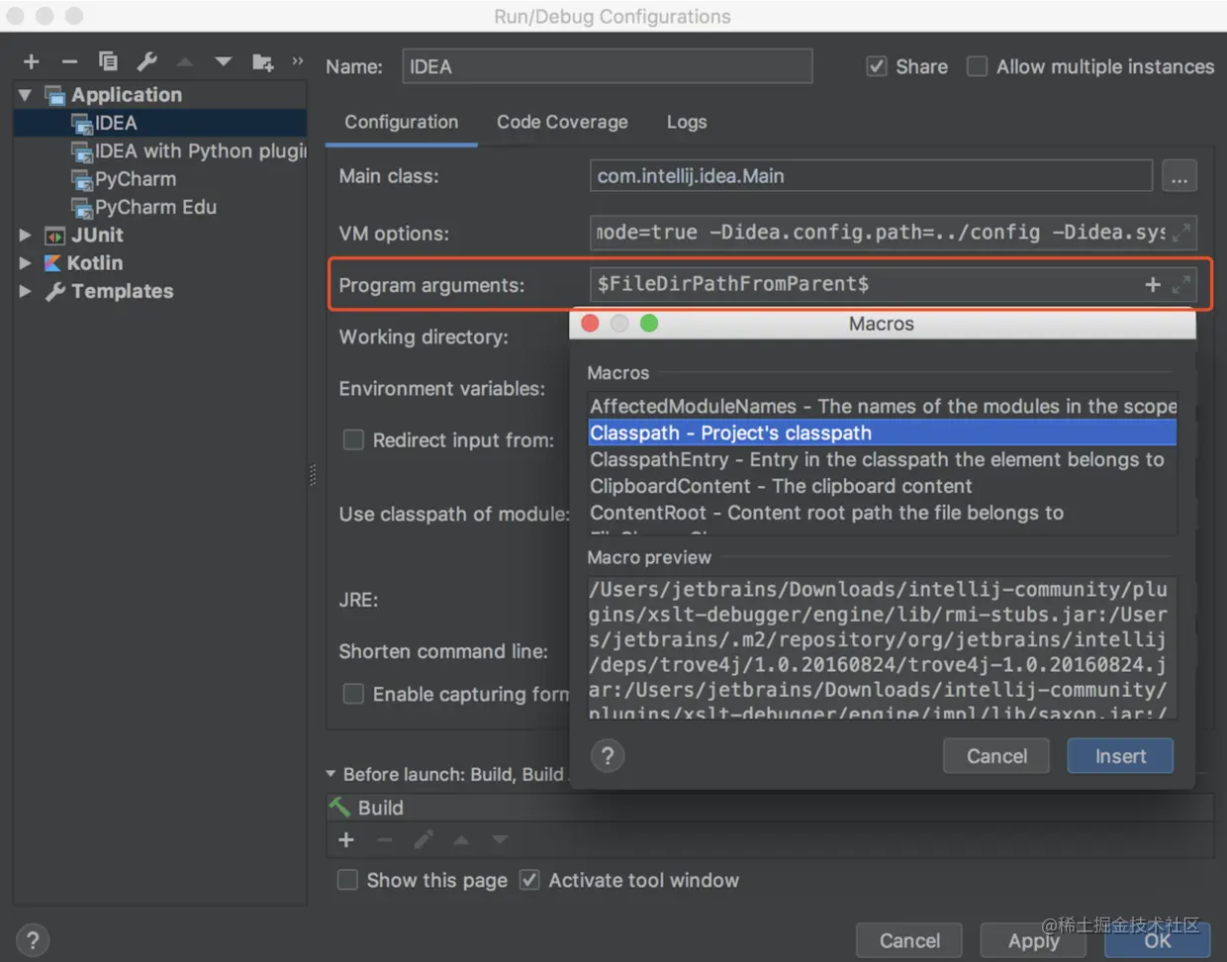Move configuration down arrow in toolbar
Image resolution: width=1227 pixels, height=962 pixels.
(224, 62)
